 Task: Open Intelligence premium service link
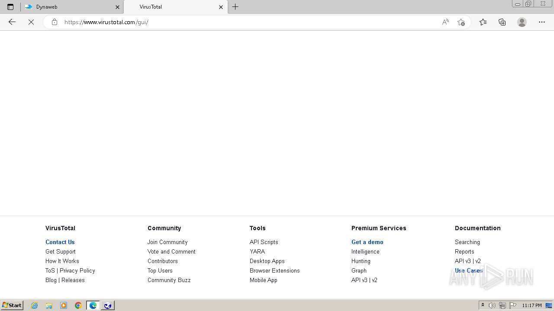click(365, 251)
